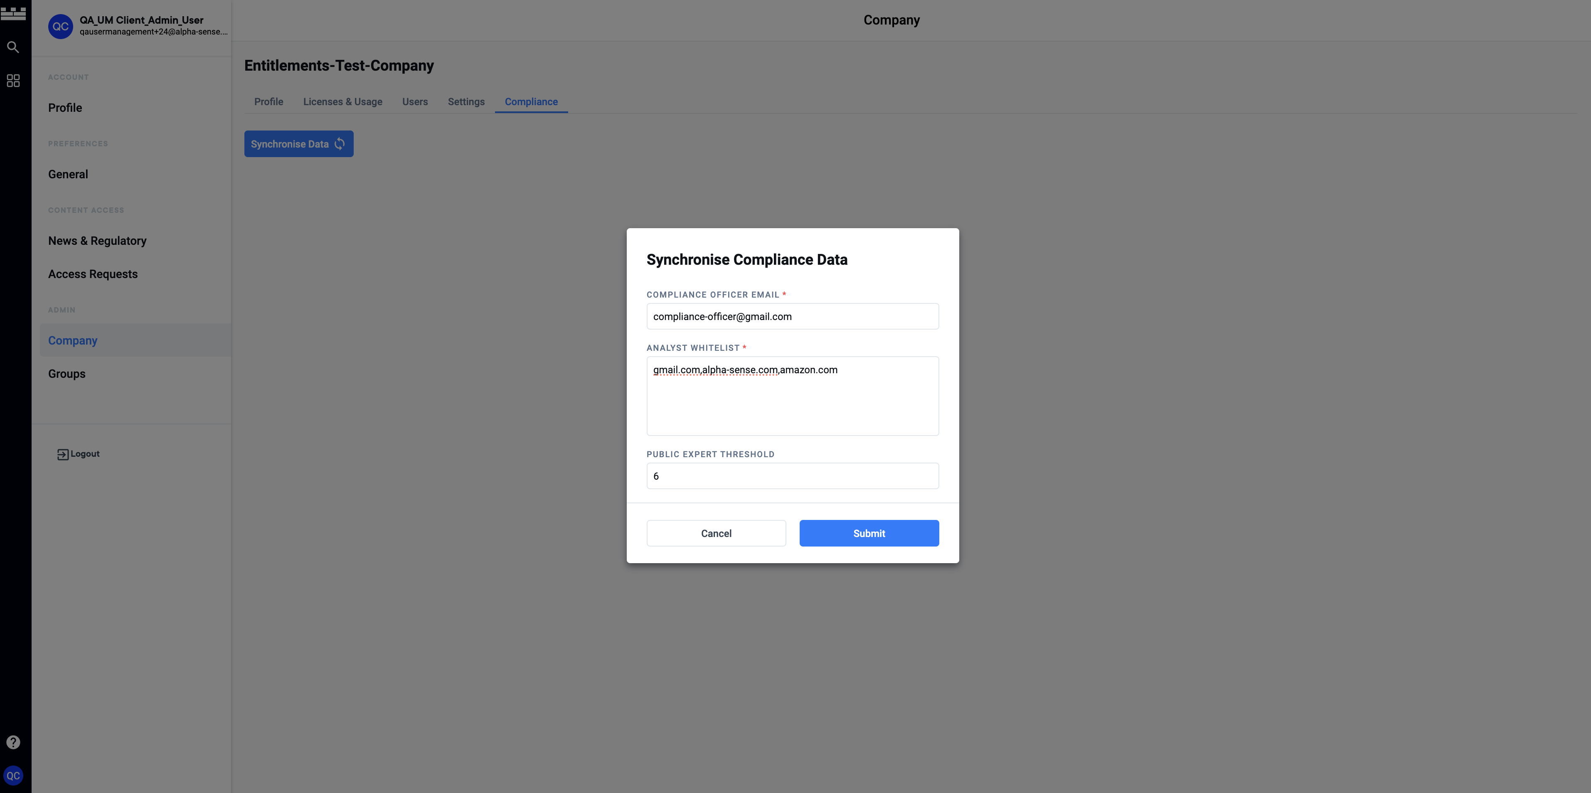Cancel the Synchronise Compliance Data dialog
Image resolution: width=1591 pixels, height=793 pixels.
(717, 533)
